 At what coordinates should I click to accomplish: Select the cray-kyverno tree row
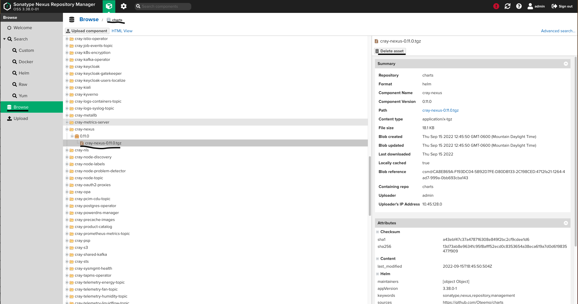coord(215,94)
